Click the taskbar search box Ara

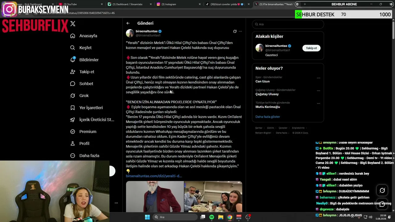175,217
